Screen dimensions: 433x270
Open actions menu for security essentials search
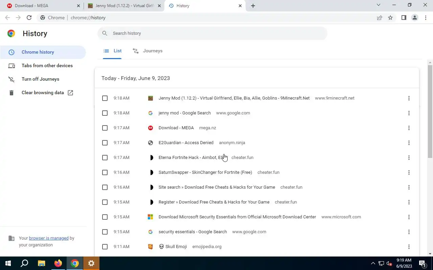pos(409,232)
